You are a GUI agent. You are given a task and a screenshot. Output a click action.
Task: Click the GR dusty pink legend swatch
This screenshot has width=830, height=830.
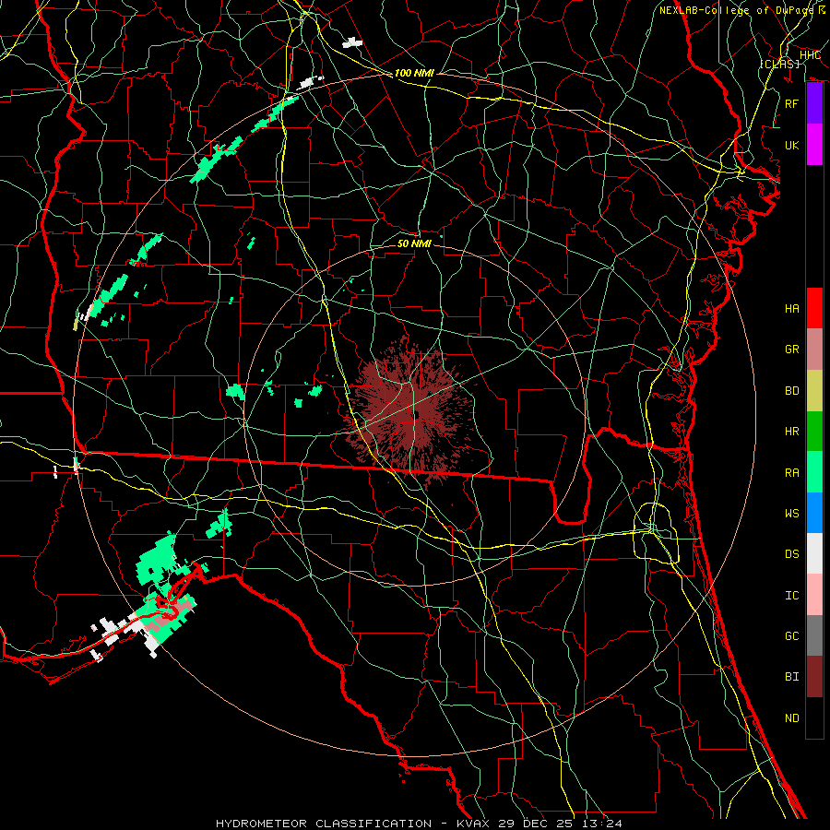(814, 349)
